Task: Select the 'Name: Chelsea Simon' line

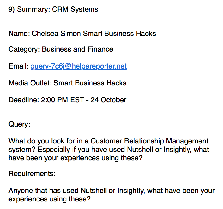Action: click(82, 34)
